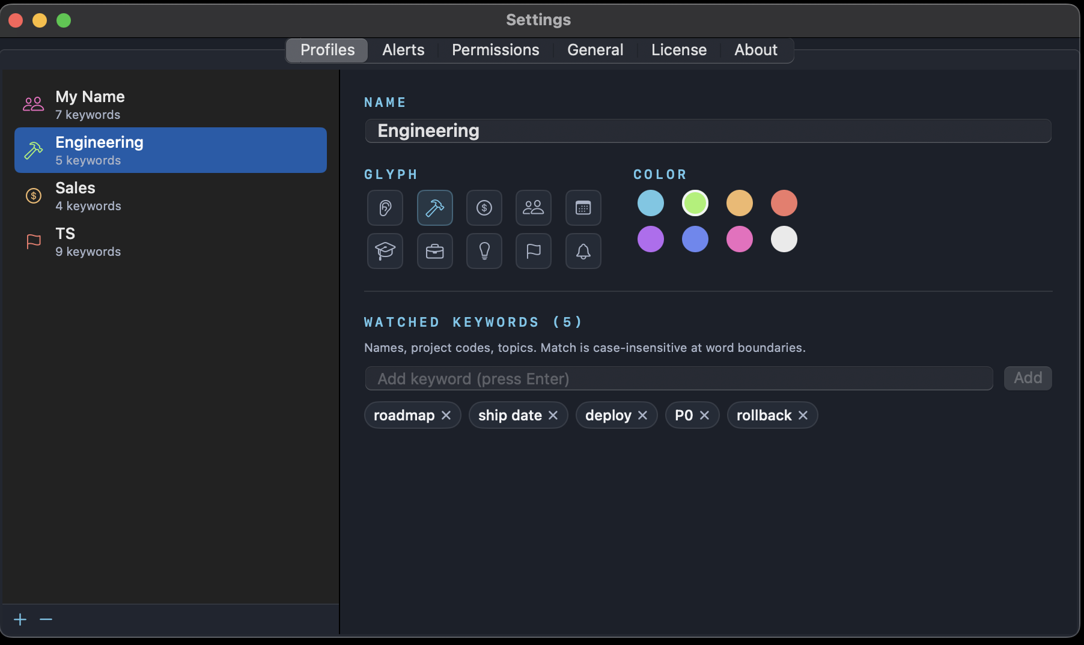Delete the rollback keyword chip
Image resolution: width=1084 pixels, height=645 pixels.
coord(803,416)
